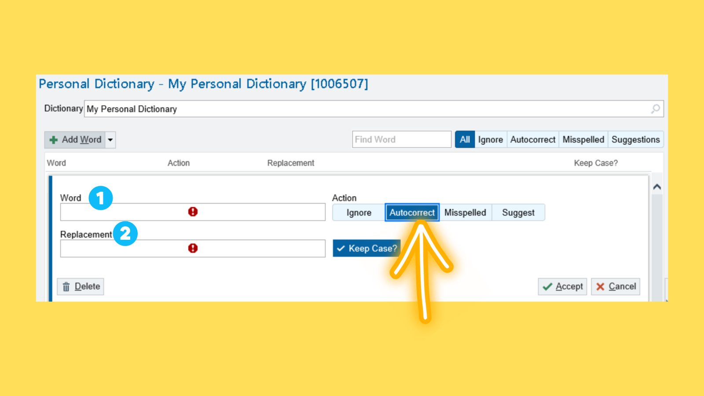The height and width of the screenshot is (396, 704).
Task: Choose the Autocorrect action option
Action: click(412, 213)
